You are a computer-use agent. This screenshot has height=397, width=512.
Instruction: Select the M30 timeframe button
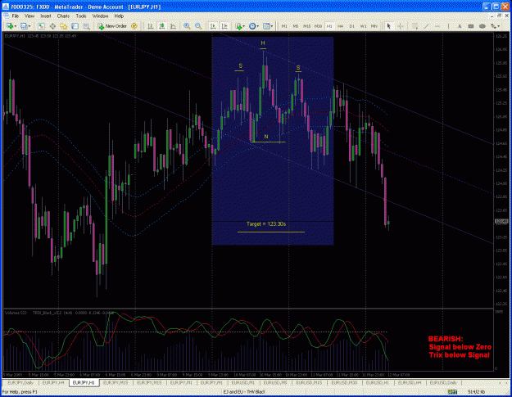pyautogui.click(x=318, y=26)
